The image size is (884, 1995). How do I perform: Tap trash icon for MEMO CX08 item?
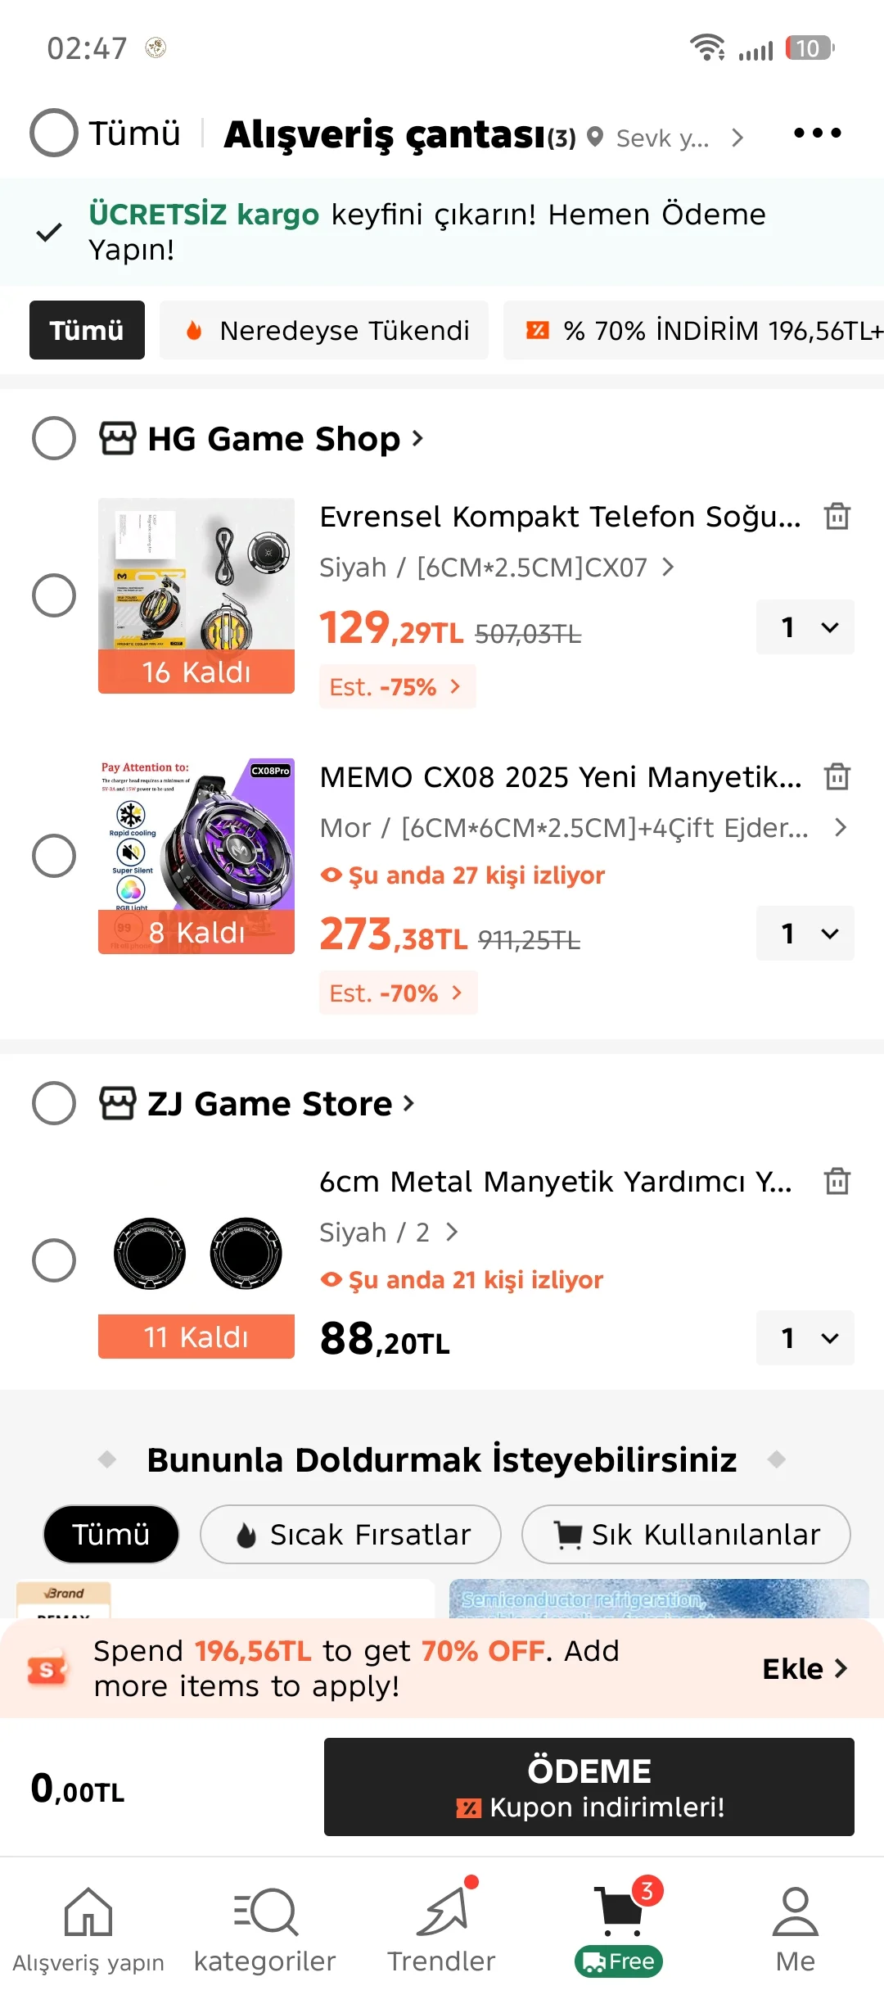pos(837,776)
